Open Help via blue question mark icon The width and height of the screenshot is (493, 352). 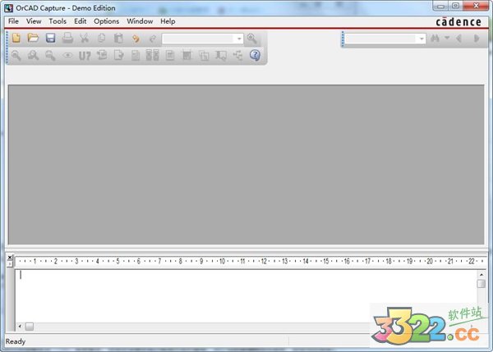tap(255, 56)
